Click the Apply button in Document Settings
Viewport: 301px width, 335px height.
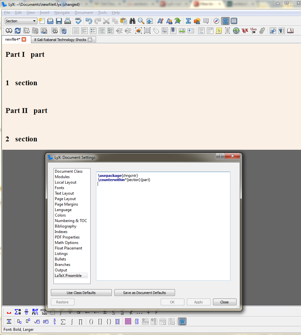(x=199, y=302)
